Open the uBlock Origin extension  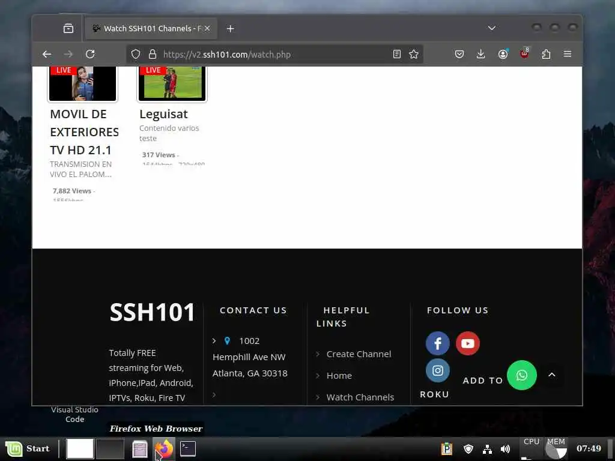pos(524,53)
